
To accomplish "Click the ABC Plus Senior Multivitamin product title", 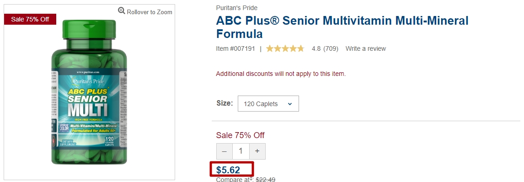I will click(342, 27).
